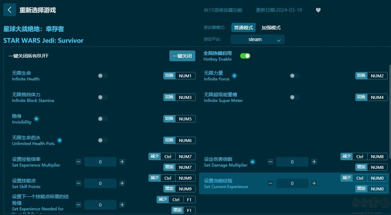Click the star icon beside Invisibility
This screenshot has height=215, width=391.
36,119
